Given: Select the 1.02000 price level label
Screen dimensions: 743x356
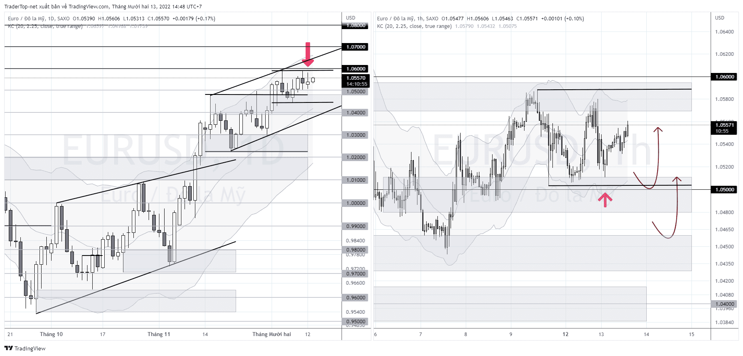Looking at the screenshot, I should pyautogui.click(x=356, y=157).
